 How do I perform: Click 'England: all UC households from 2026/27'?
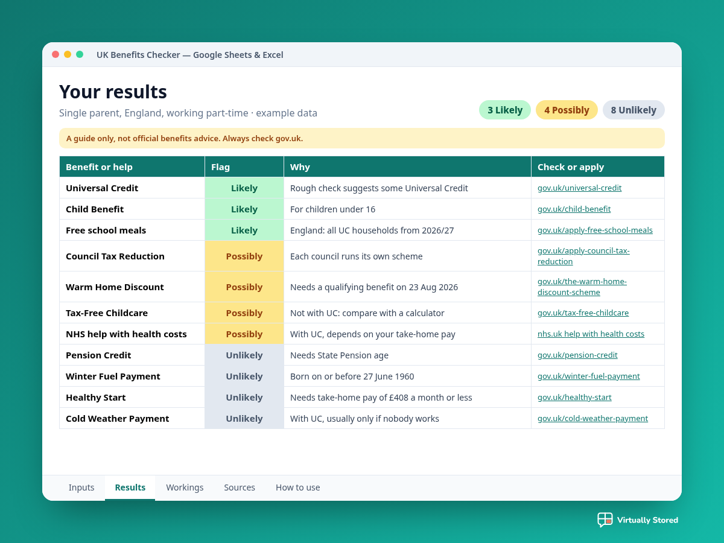pos(372,230)
